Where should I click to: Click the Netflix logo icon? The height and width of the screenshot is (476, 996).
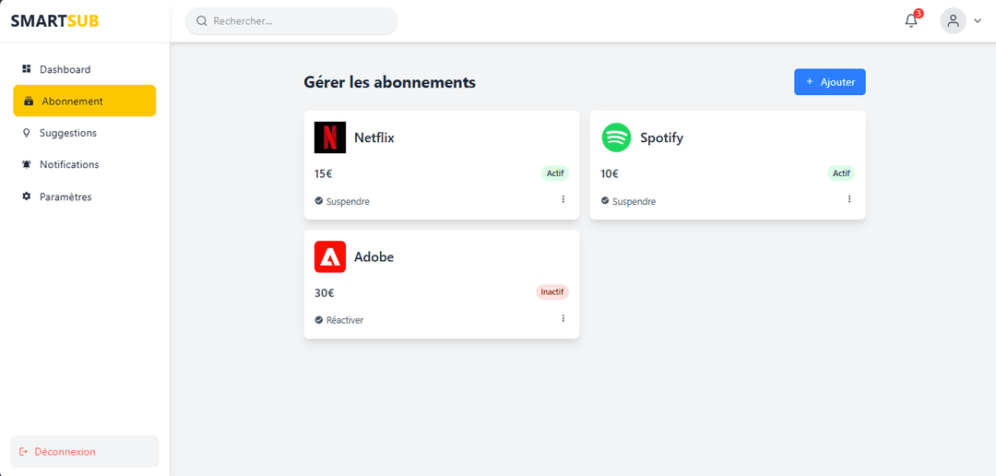(x=330, y=137)
